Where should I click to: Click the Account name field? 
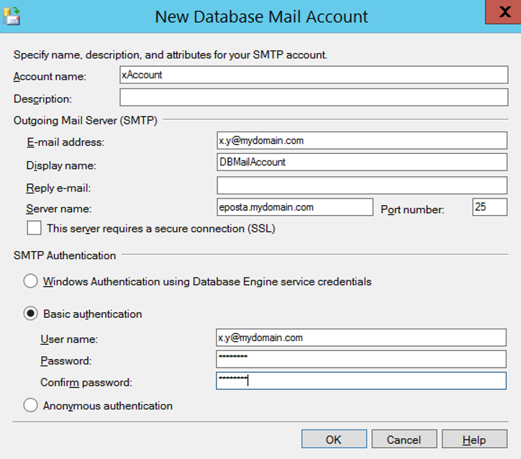click(314, 75)
